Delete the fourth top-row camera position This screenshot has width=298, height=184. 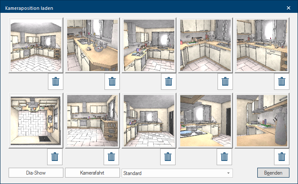click(x=225, y=81)
